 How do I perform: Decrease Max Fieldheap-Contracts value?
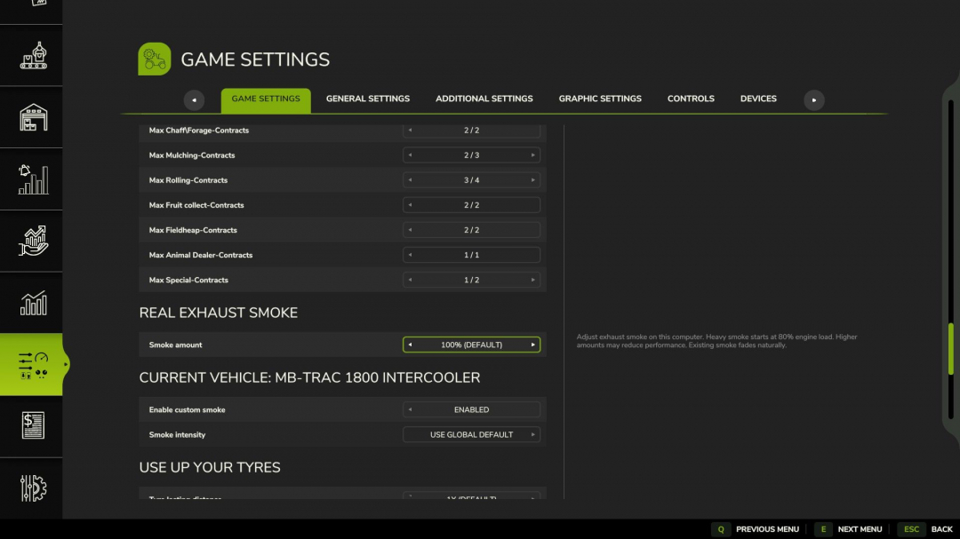click(x=410, y=230)
